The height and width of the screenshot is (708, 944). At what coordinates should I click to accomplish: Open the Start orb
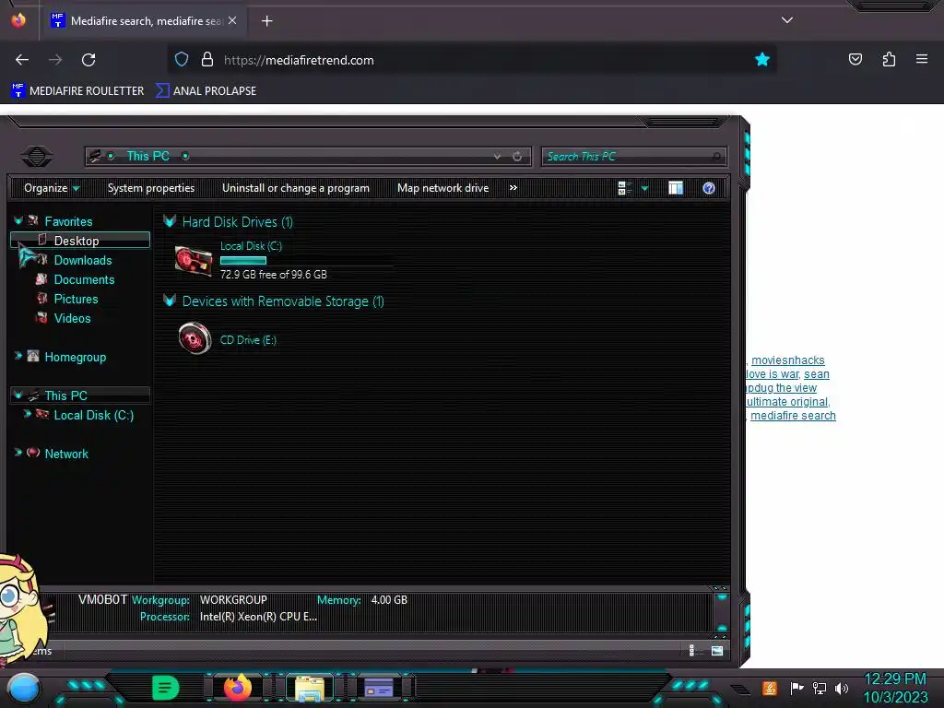[23, 689]
